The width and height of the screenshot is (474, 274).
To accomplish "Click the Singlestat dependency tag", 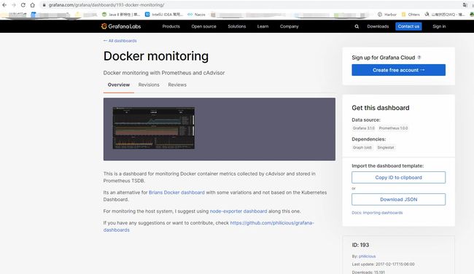I will tap(386, 147).
